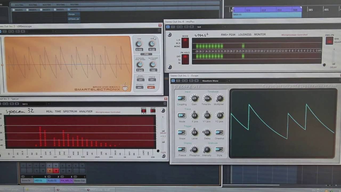Toggle the JScope trace Mode switch
Screen dimensions: 341x192
(x=182, y=115)
